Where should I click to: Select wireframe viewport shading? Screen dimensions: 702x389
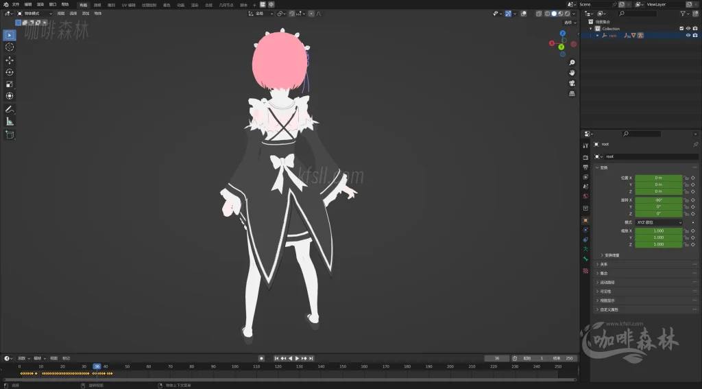pyautogui.click(x=547, y=14)
